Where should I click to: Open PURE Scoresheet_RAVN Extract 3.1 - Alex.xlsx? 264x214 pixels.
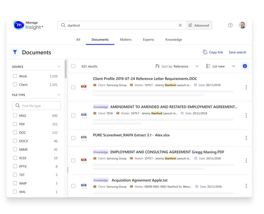pyautogui.click(x=131, y=135)
